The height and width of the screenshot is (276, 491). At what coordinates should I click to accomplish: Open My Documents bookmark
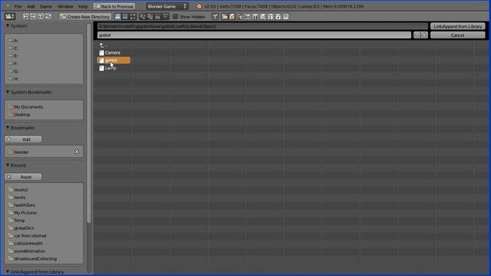click(28, 107)
